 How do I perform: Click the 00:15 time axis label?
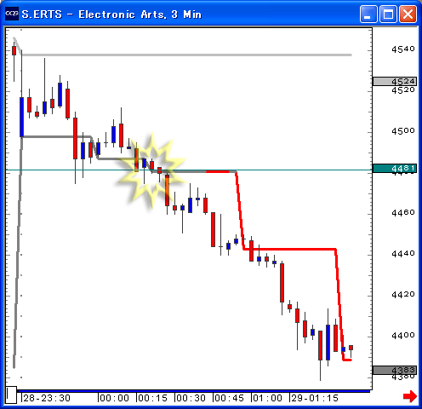(x=152, y=398)
